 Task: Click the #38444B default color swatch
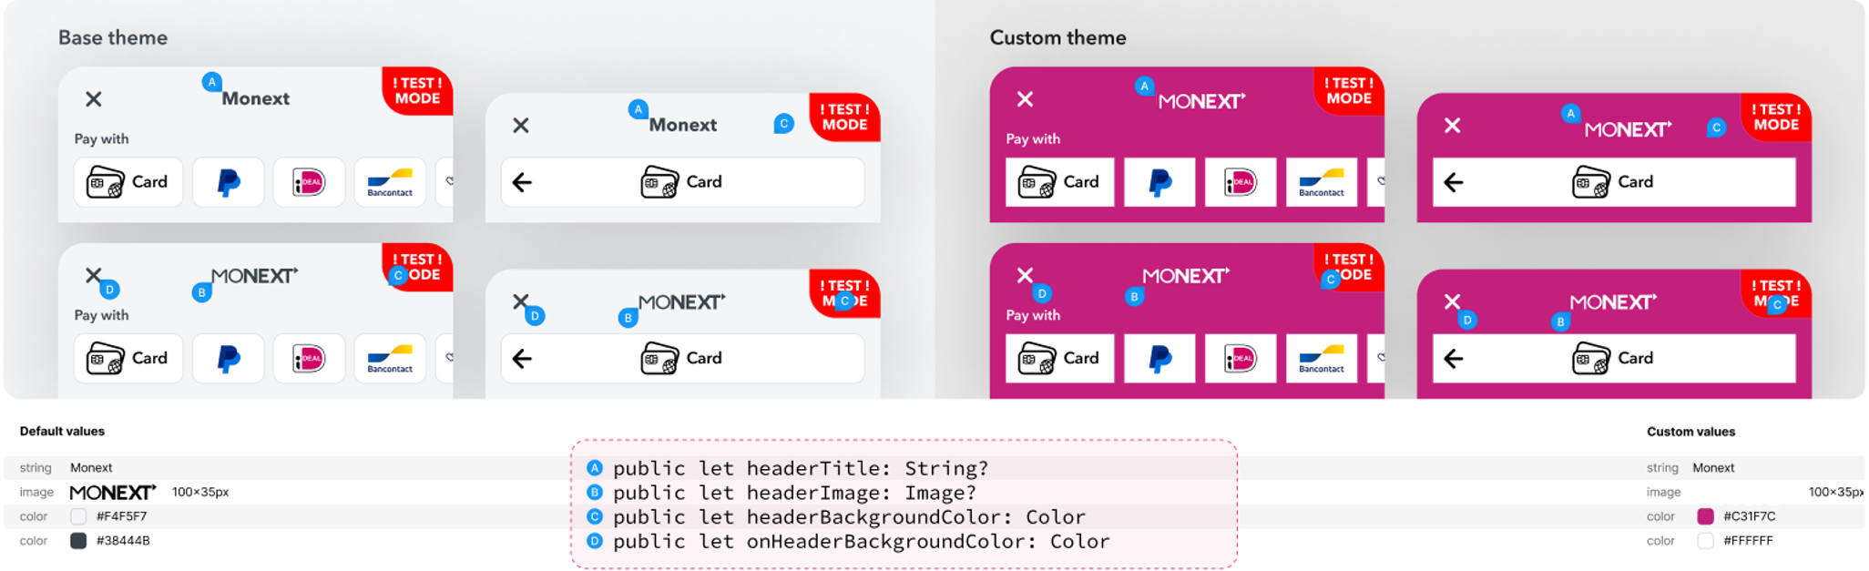[x=78, y=541]
